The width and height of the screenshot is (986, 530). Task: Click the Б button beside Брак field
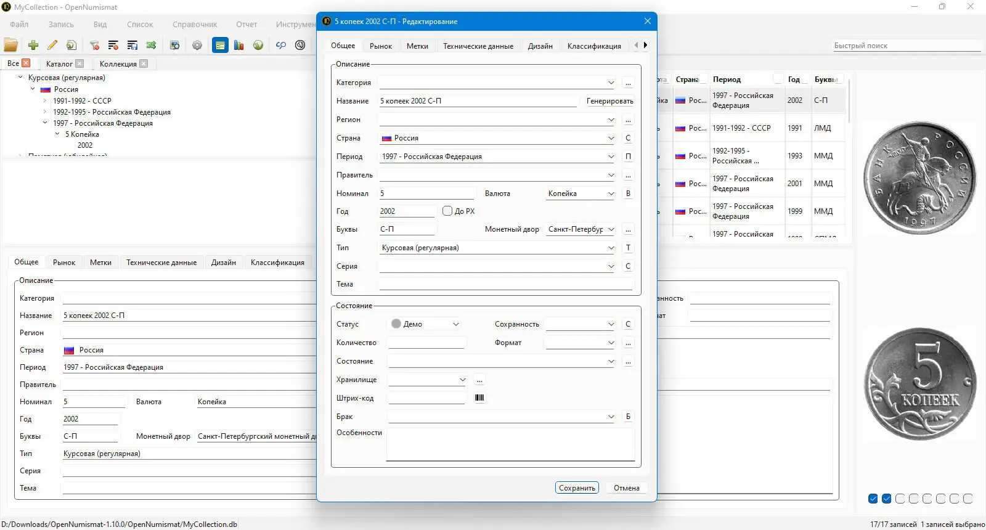[x=628, y=417]
